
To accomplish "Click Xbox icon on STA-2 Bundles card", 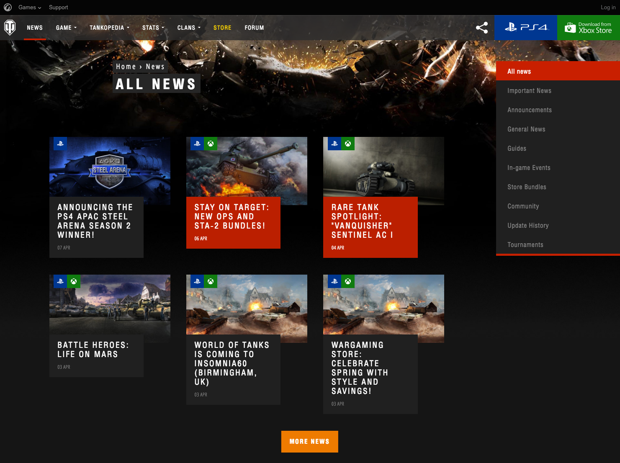I will click(211, 144).
